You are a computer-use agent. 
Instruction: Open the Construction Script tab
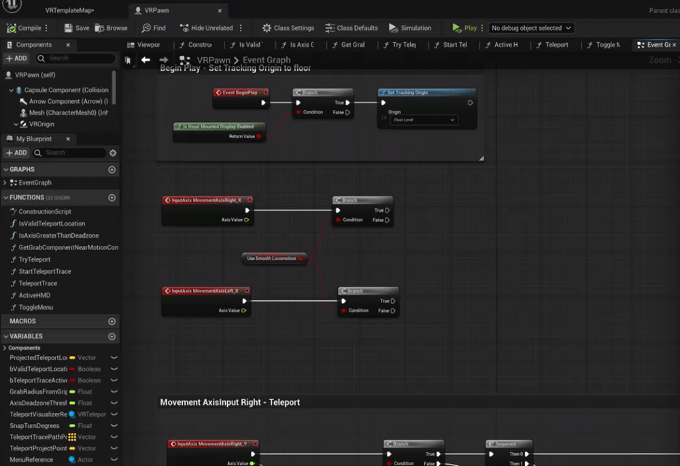pos(196,45)
